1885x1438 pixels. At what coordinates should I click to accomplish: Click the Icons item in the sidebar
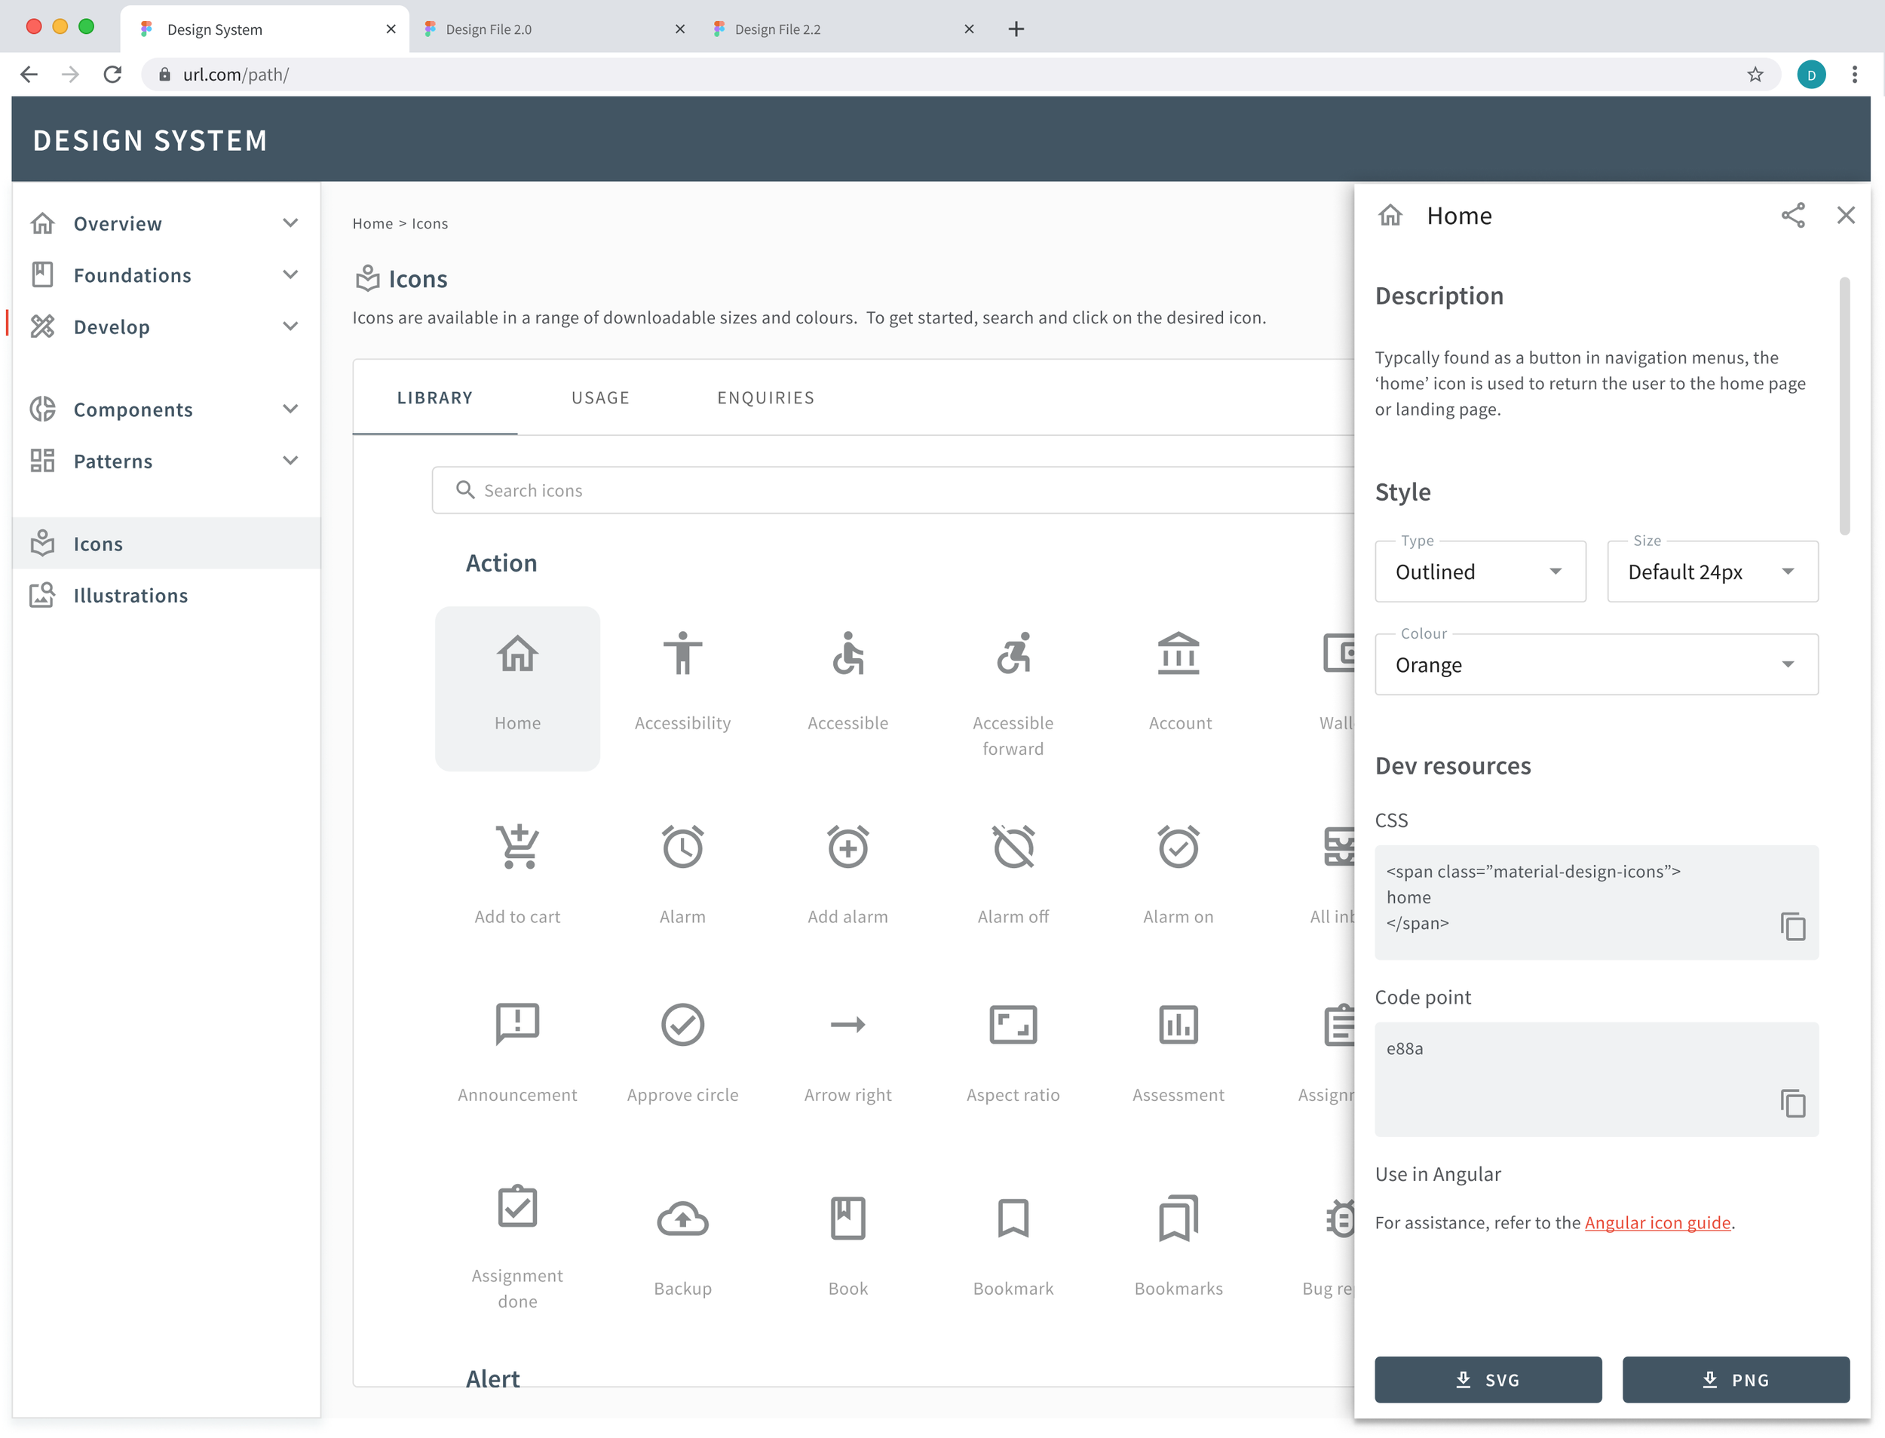point(97,543)
